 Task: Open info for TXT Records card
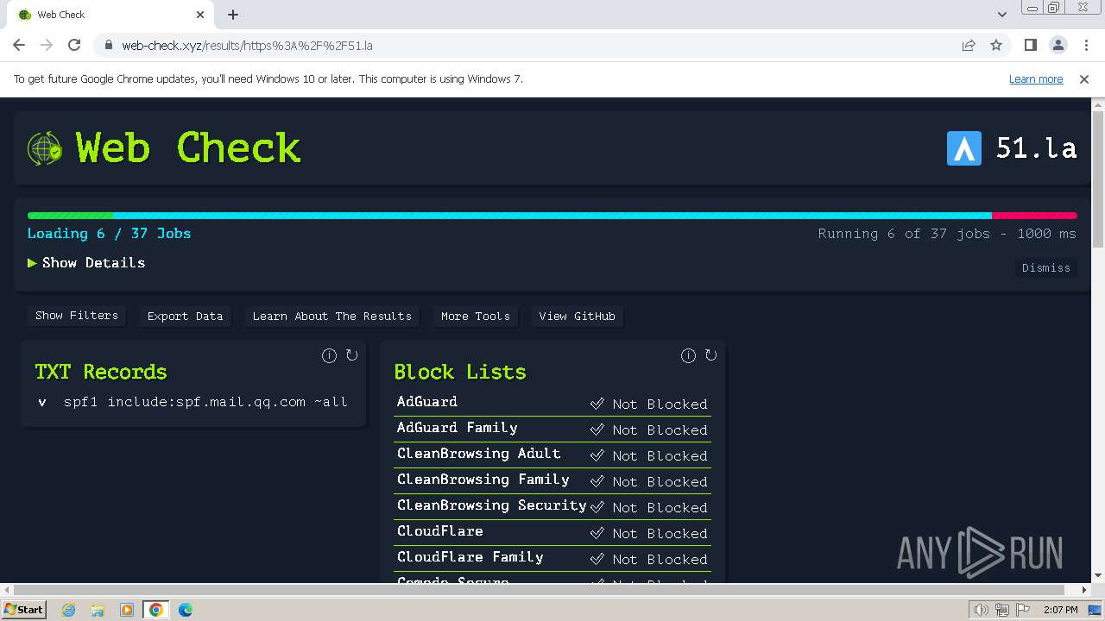pyautogui.click(x=329, y=355)
